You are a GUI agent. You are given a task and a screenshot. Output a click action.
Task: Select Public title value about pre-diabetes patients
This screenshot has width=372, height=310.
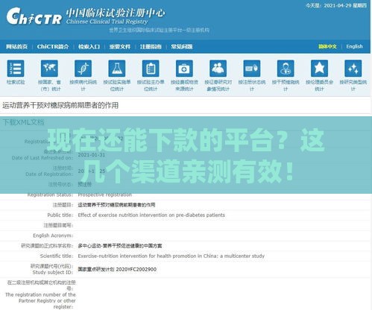coord(151,215)
